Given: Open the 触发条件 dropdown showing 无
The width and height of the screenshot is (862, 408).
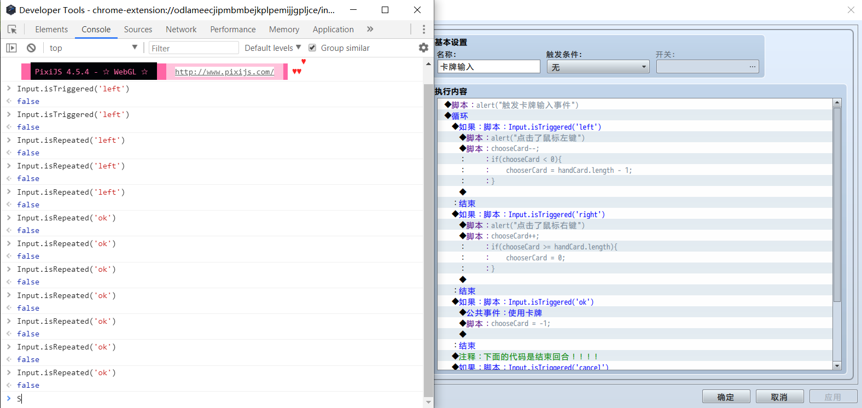Looking at the screenshot, I should (x=598, y=67).
